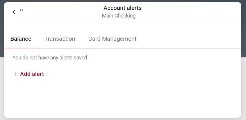Return to previous screen using left chevron
The height and width of the screenshot is (120, 246).
tap(14, 12)
